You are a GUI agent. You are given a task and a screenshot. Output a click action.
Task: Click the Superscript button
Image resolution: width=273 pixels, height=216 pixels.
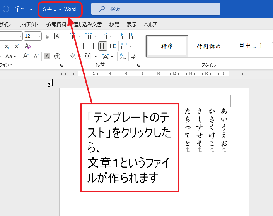point(17,46)
